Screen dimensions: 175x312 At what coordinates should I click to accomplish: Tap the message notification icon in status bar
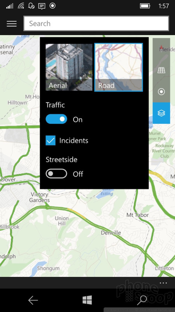pyautogui.click(x=42, y=6)
